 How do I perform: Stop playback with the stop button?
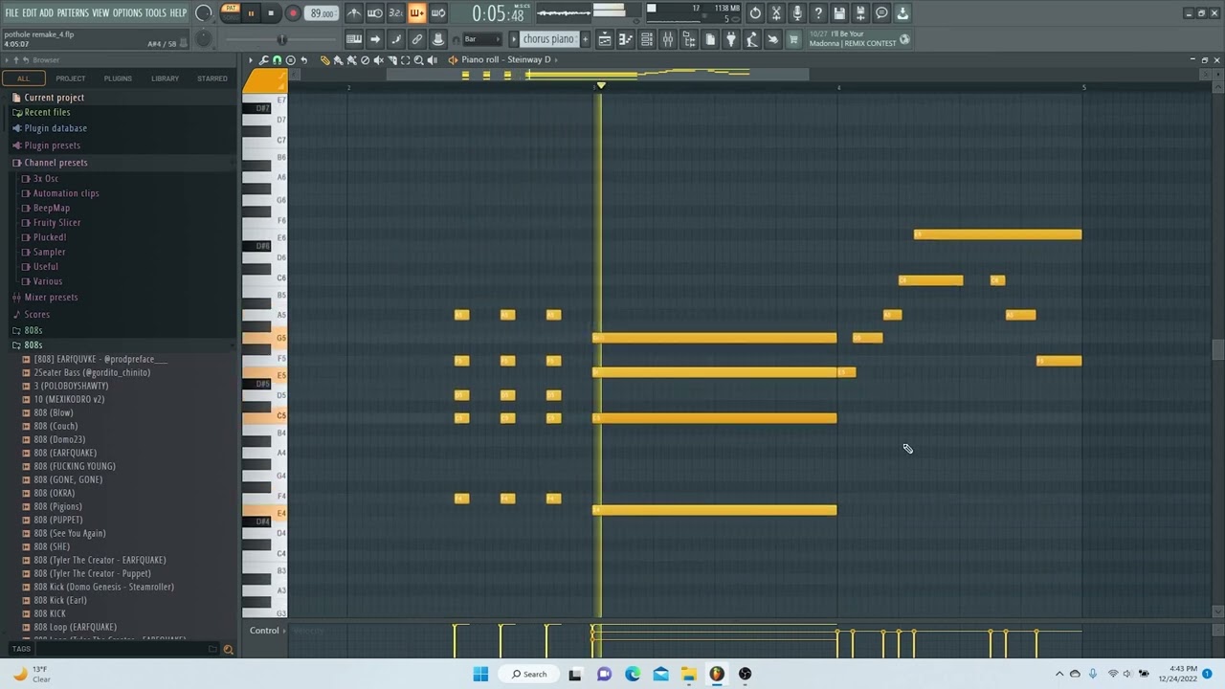[271, 13]
